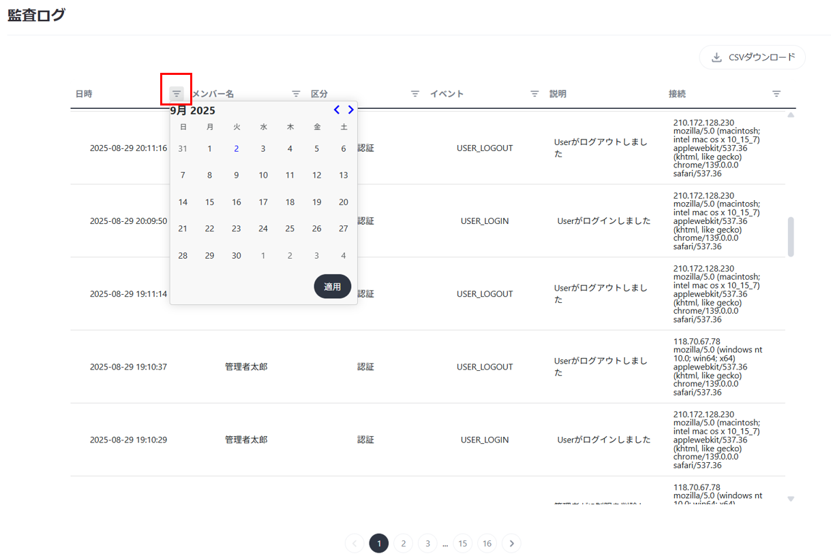Pick September 15 in the calendar
Viewport: 831px width, 554px height.
tap(209, 202)
